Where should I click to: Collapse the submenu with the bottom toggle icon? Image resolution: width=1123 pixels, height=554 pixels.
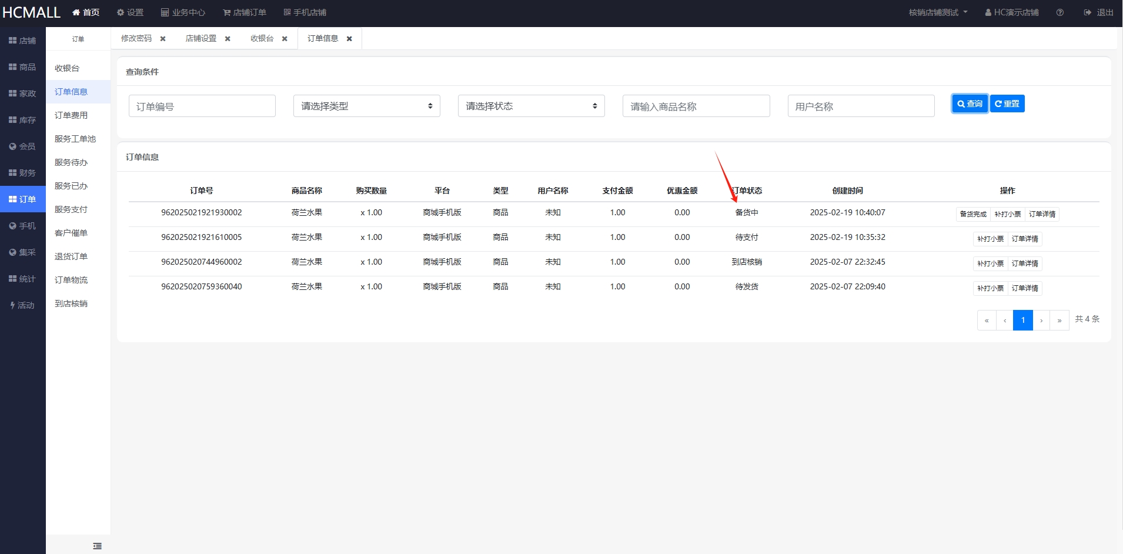[x=98, y=546]
